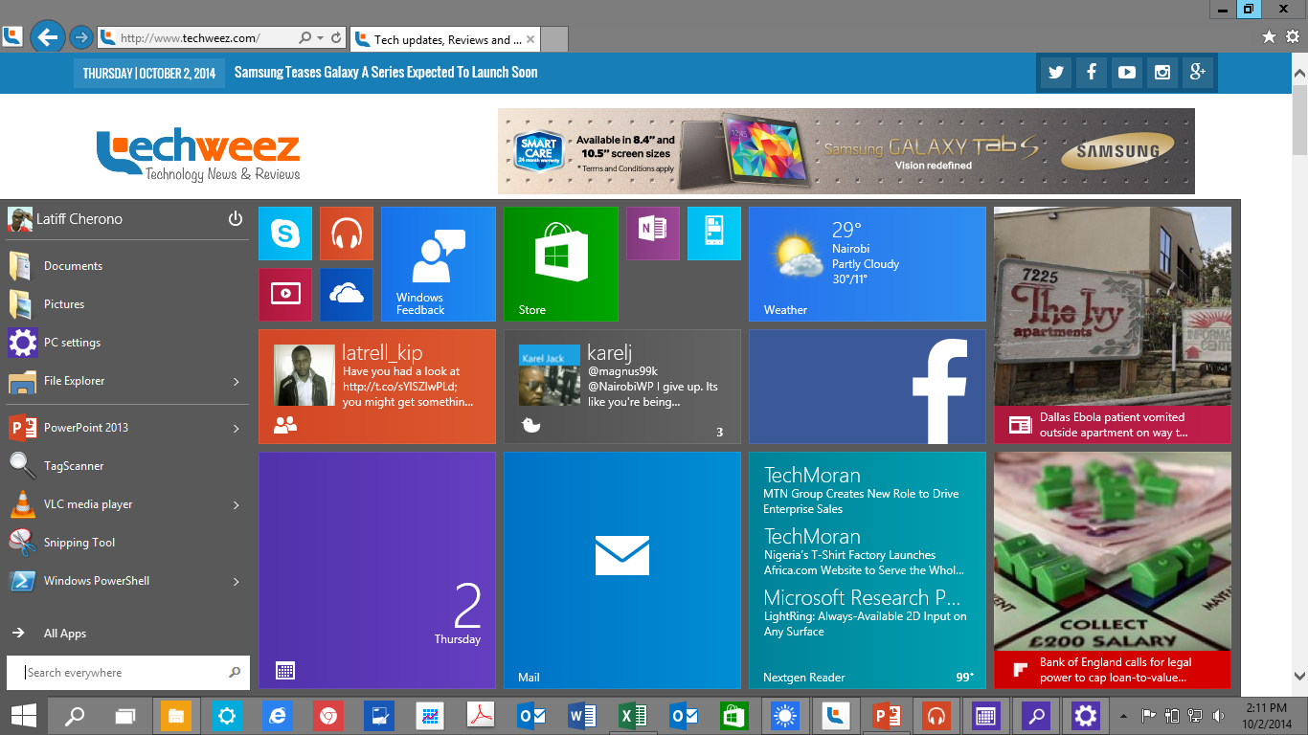Open the Weather tile showing Nairobi
Viewport: 1308px width, 735px height.
868,264
